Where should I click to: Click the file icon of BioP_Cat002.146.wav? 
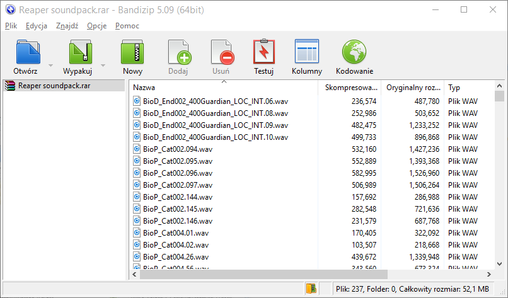click(x=137, y=221)
